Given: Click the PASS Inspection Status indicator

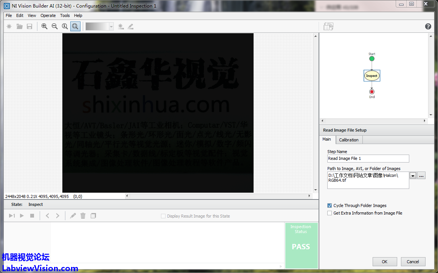Looking at the screenshot, I should tap(301, 246).
